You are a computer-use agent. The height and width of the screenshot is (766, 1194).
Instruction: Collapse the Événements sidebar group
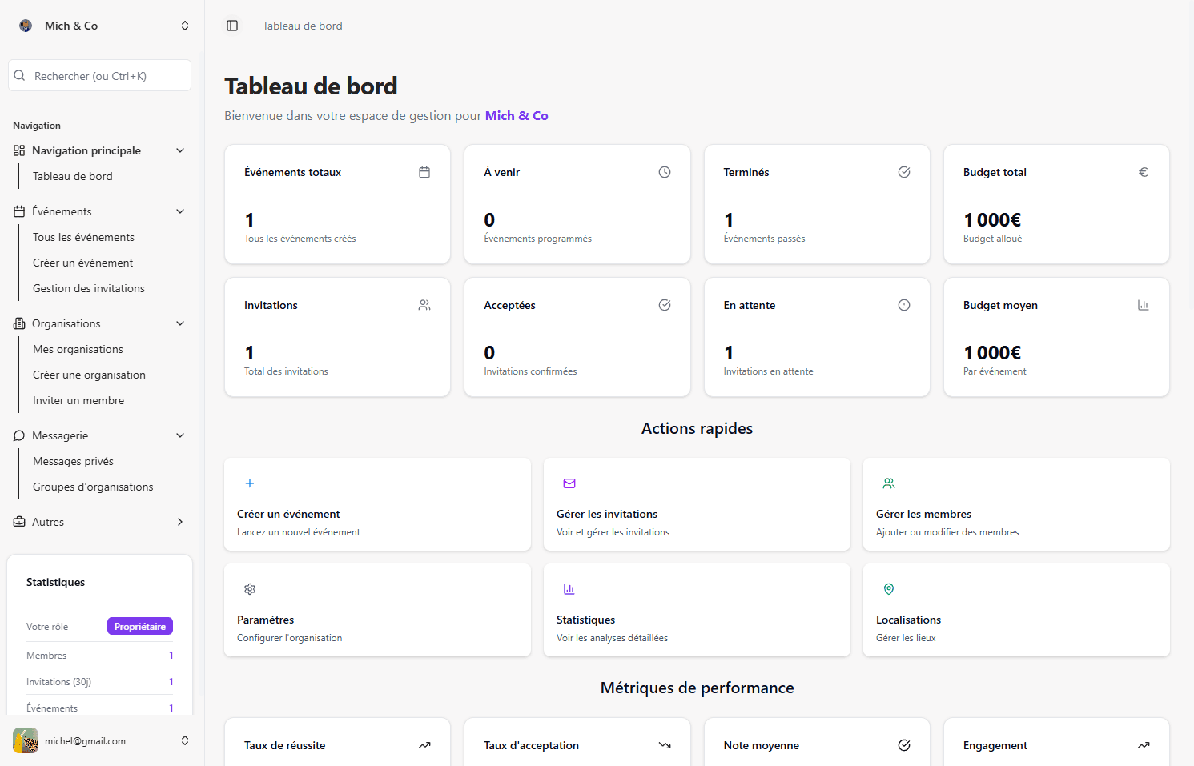180,211
